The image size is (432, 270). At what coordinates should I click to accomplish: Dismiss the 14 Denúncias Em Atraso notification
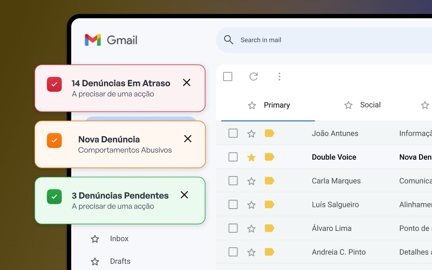187,83
